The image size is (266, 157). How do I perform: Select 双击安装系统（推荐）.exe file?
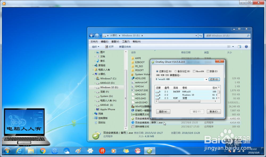pos(149,122)
